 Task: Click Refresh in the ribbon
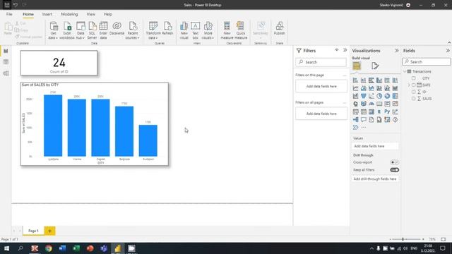coord(167,28)
